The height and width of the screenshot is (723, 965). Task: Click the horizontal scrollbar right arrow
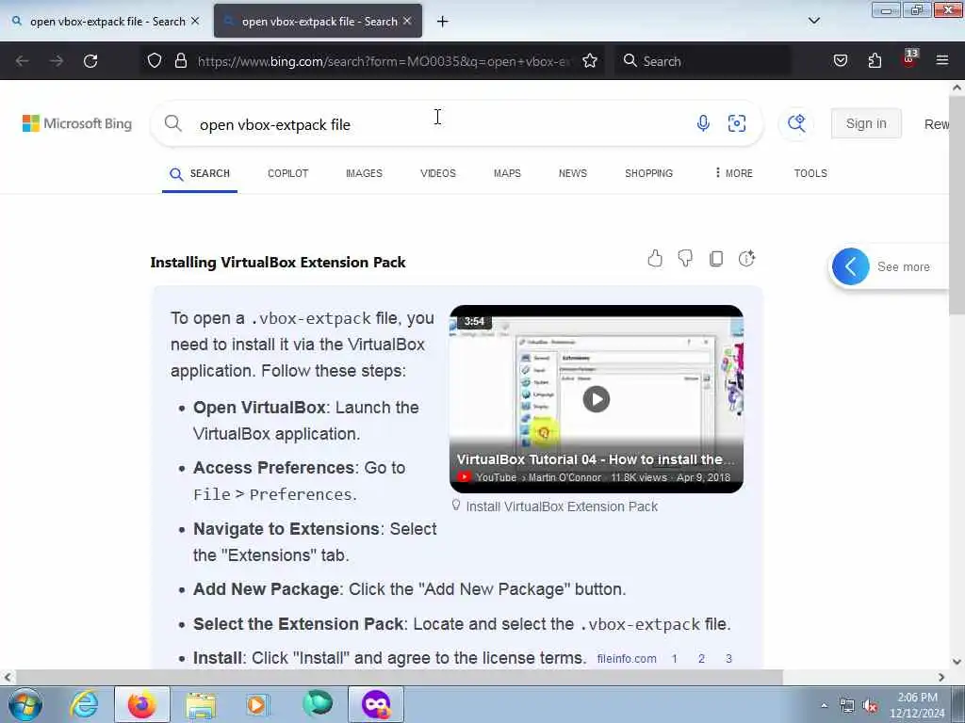click(941, 677)
